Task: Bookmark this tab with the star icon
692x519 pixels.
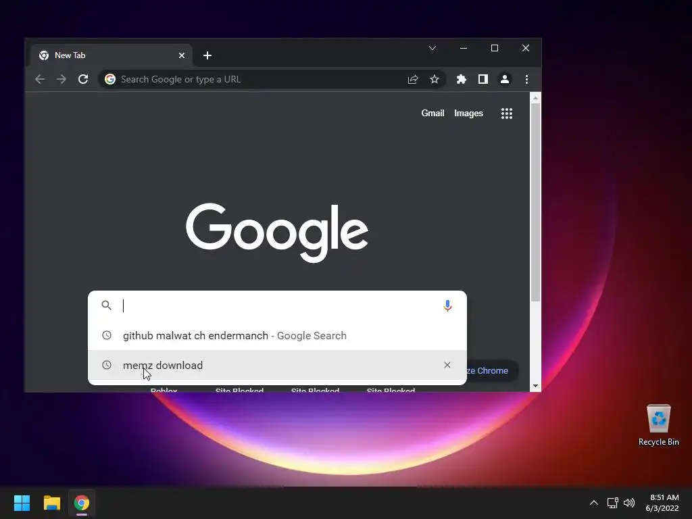Action: tap(435, 80)
